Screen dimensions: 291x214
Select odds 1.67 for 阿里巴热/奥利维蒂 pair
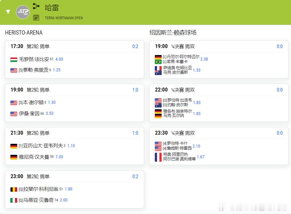(x=201, y=157)
